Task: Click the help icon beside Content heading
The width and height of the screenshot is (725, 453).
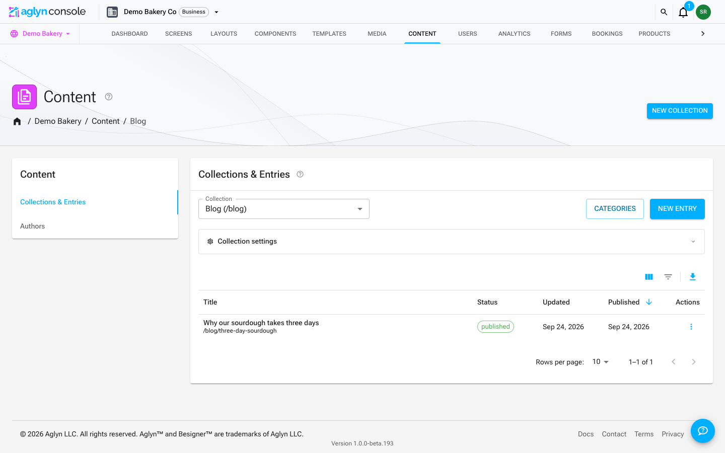Action: point(109,97)
